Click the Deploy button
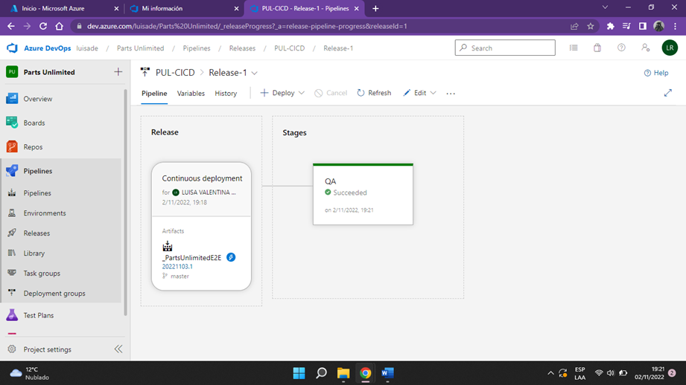Viewport: 686px width, 385px height. 277,93
